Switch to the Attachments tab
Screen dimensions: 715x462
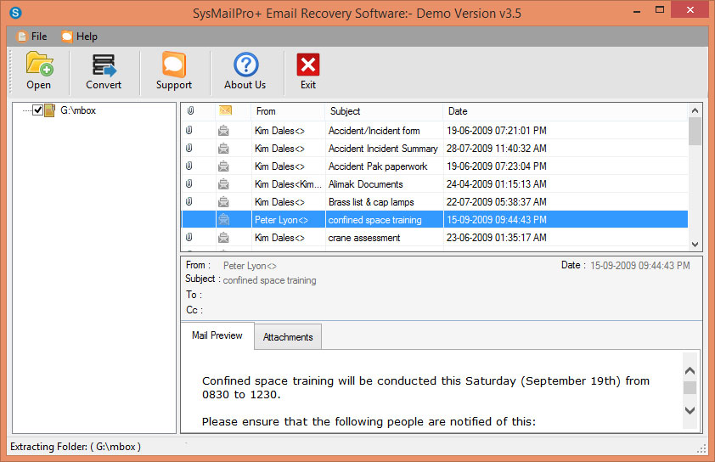[288, 337]
